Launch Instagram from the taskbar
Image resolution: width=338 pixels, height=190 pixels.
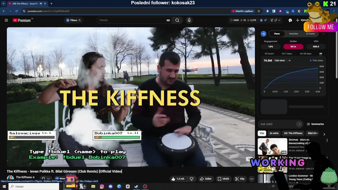[102, 187]
